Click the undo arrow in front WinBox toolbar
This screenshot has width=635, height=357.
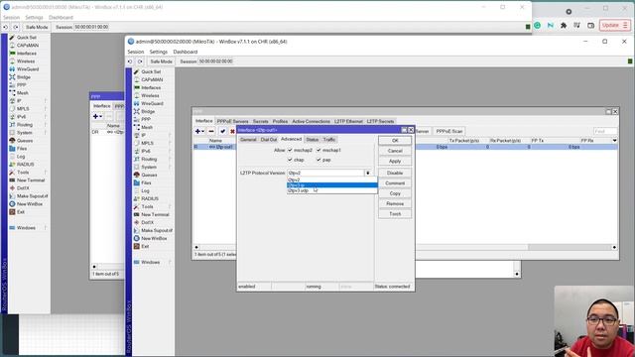[x=130, y=61]
